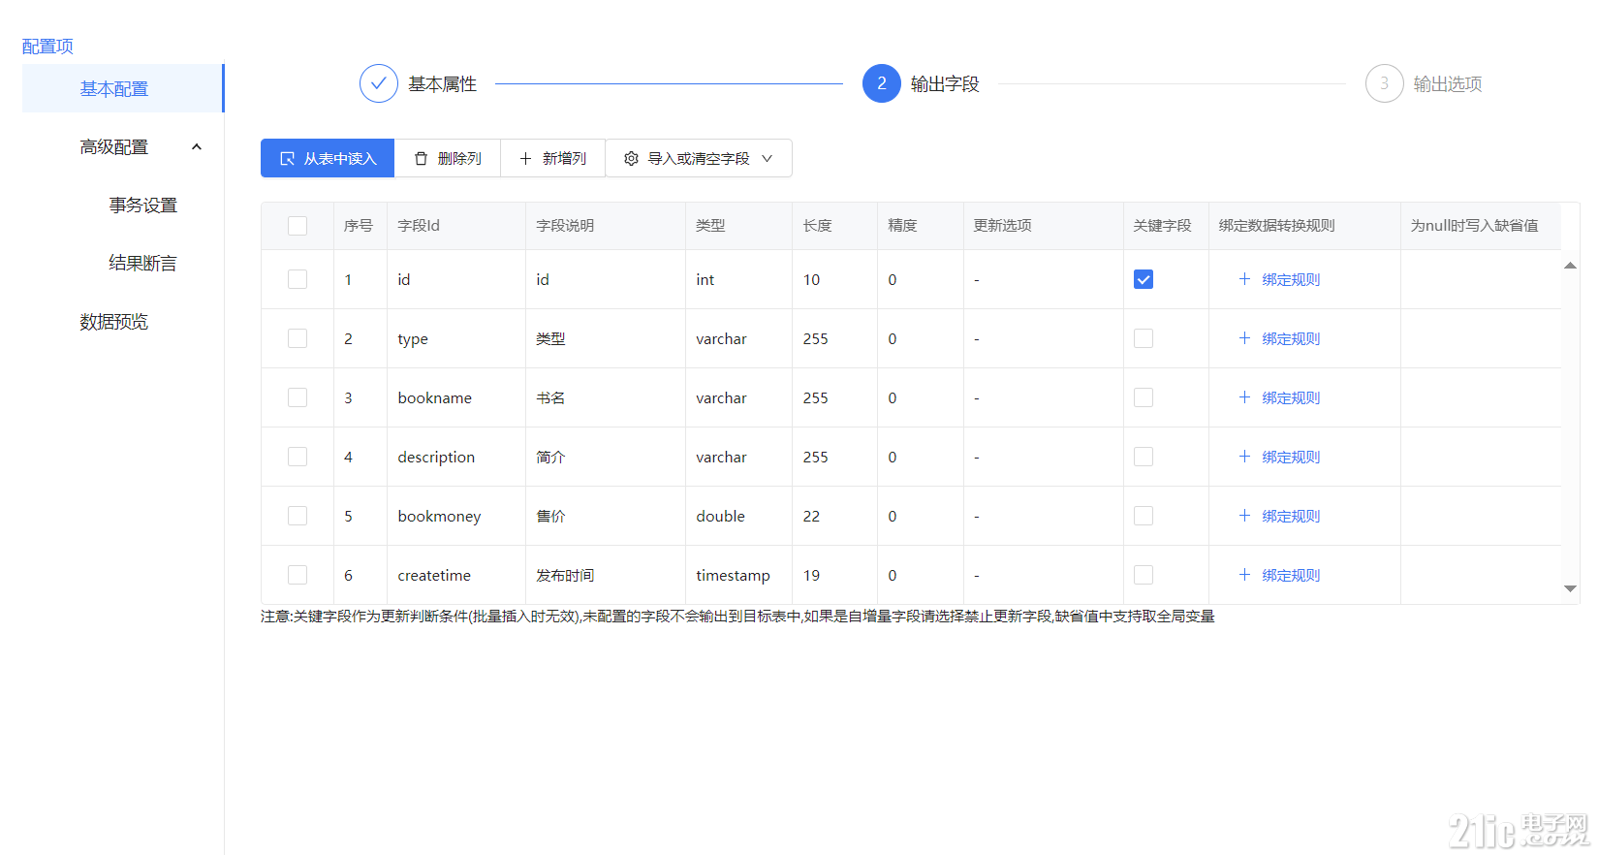Screen dimensions: 1598x855
Task: Select the row checkbox for description
Action: [298, 457]
